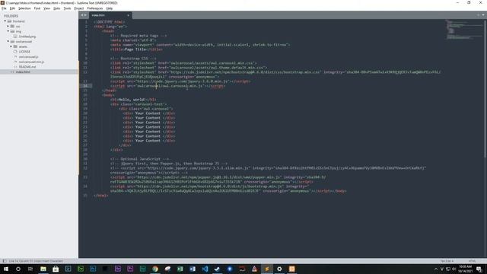Change HTML syntax in status bar
Image resolution: width=487 pixels, height=274 pixels.
(472, 261)
